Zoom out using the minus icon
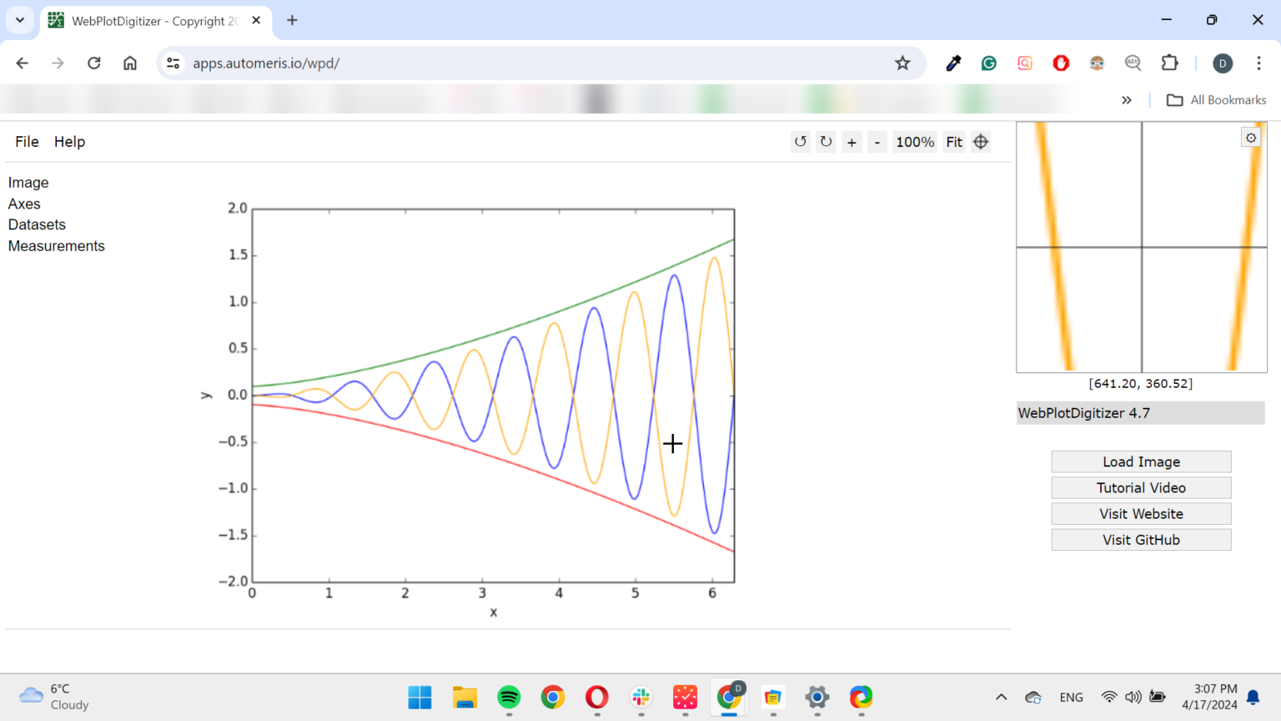 877,142
